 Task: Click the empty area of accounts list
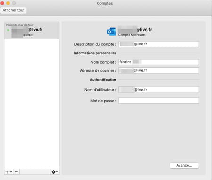click(x=32, y=103)
